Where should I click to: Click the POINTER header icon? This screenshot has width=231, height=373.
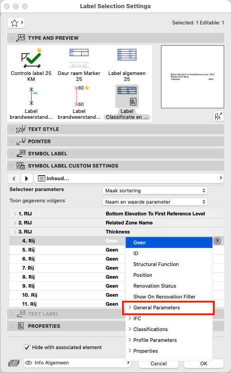pyautogui.click(x=21, y=141)
